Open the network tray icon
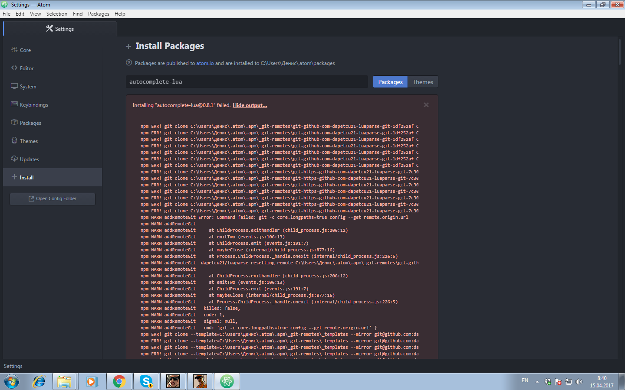 click(569, 382)
